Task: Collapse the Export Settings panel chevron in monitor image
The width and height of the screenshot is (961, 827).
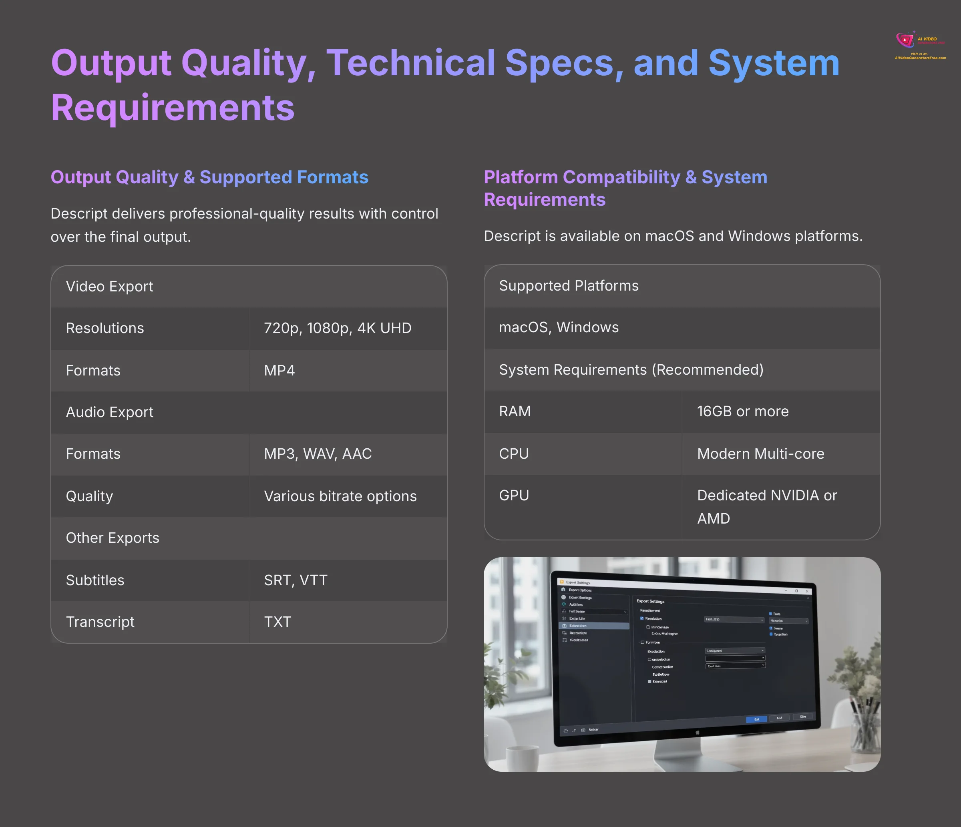Action: coord(808,598)
